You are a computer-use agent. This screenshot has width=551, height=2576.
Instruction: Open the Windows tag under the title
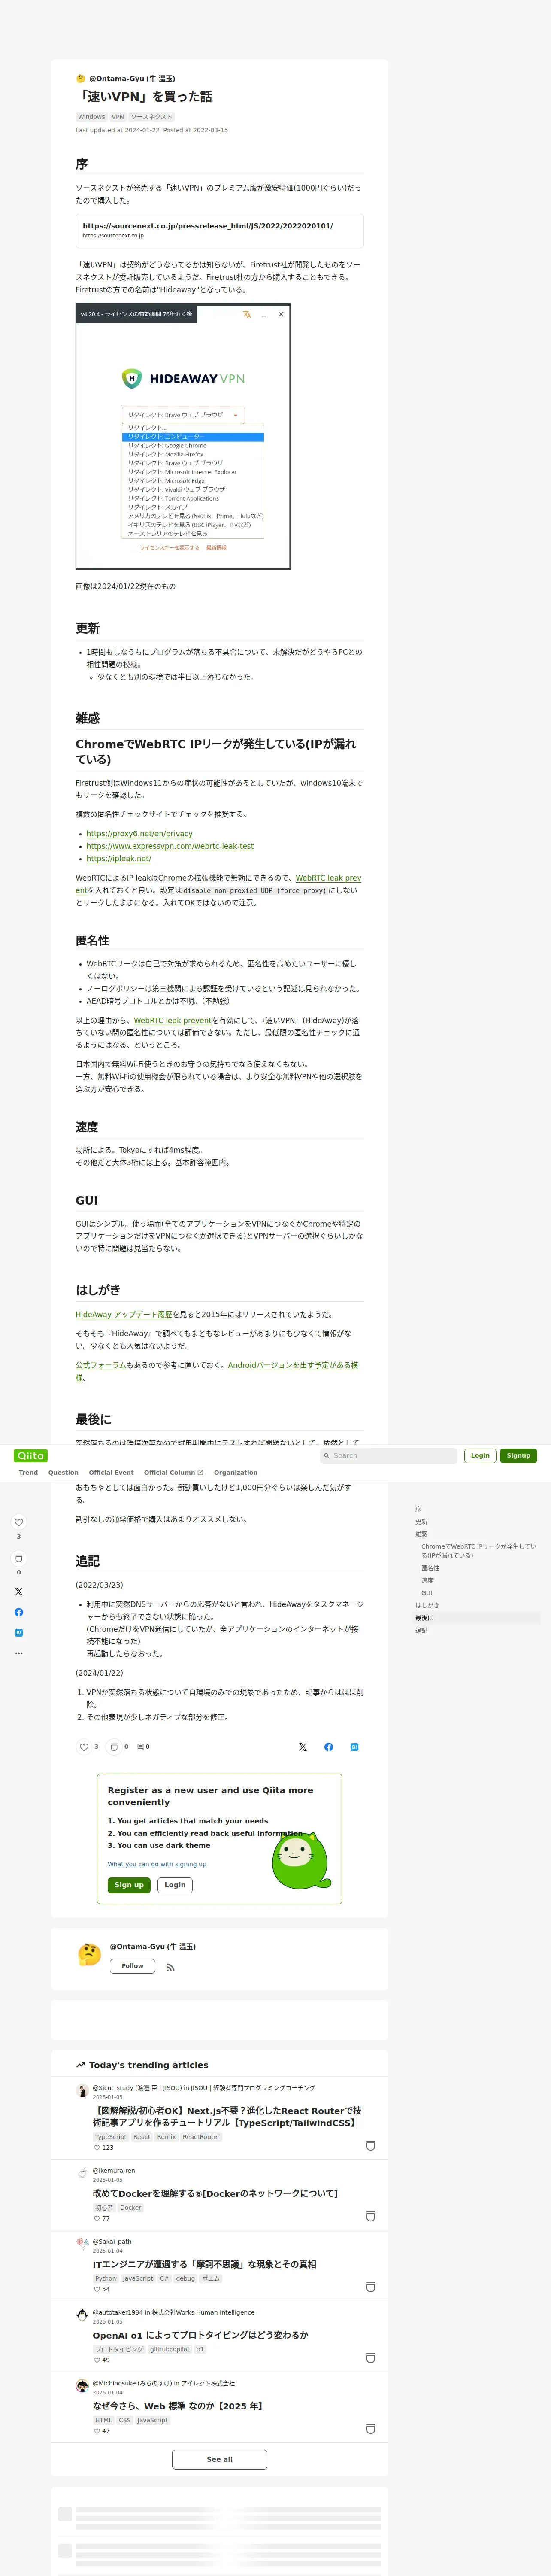pyautogui.click(x=91, y=117)
